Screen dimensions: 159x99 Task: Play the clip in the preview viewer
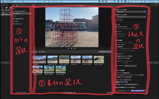(72, 48)
